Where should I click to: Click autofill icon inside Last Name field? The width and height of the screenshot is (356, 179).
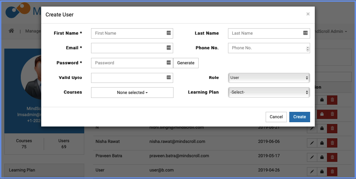point(305,33)
